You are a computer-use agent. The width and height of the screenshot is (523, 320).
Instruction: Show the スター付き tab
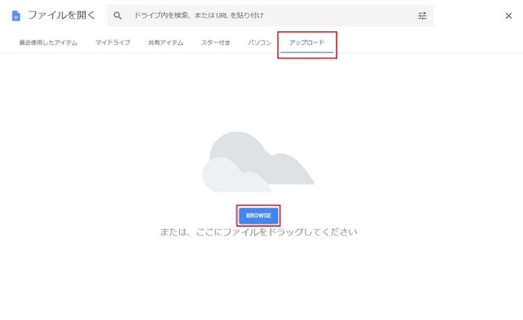click(x=215, y=43)
